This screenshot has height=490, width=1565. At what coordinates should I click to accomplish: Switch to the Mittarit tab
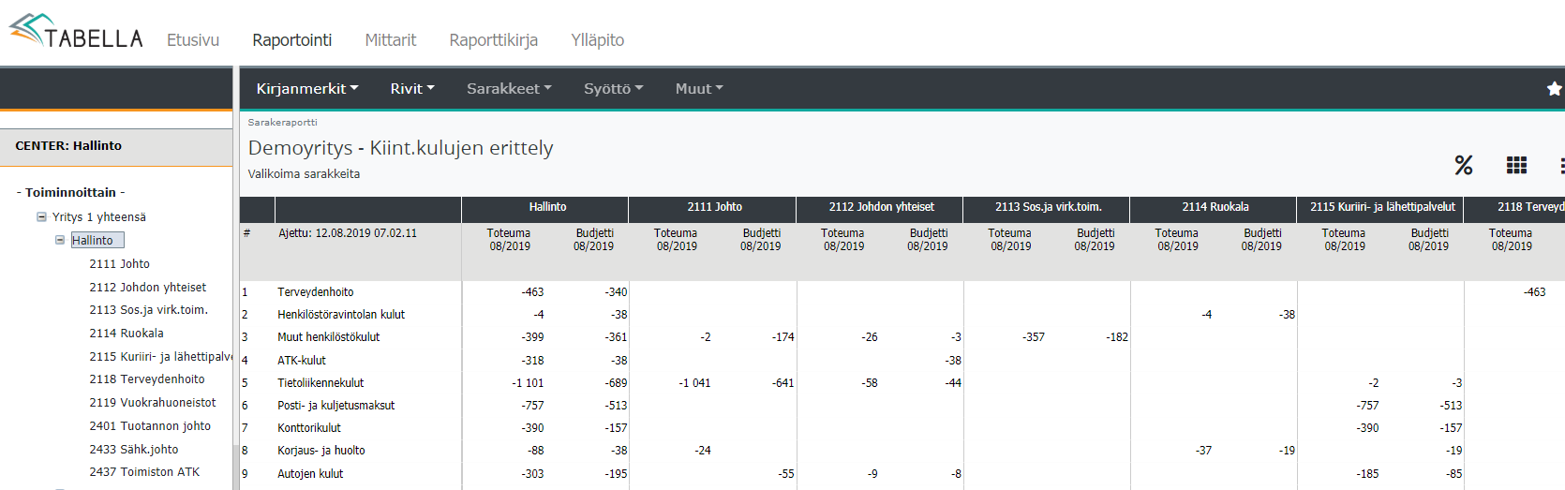[390, 40]
